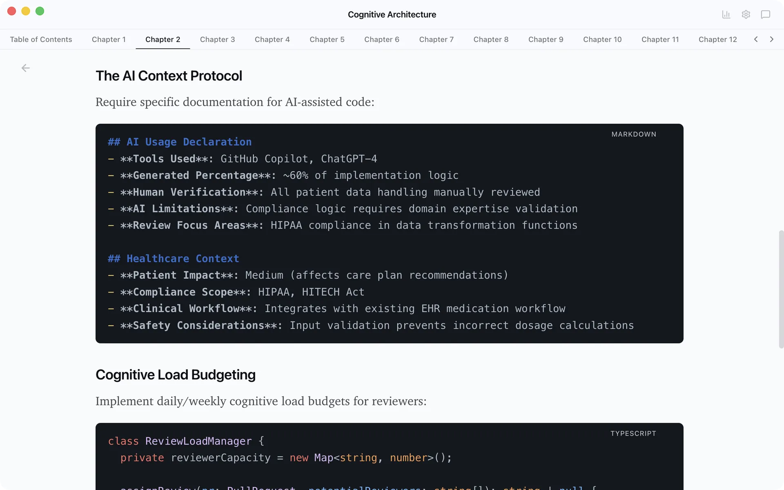784x490 pixels.
Task: Open the settings gear icon
Action: [x=746, y=15]
